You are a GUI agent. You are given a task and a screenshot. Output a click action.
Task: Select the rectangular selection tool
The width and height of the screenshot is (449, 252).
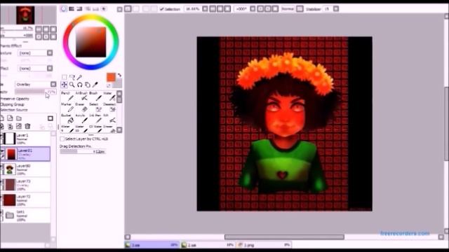click(65, 77)
